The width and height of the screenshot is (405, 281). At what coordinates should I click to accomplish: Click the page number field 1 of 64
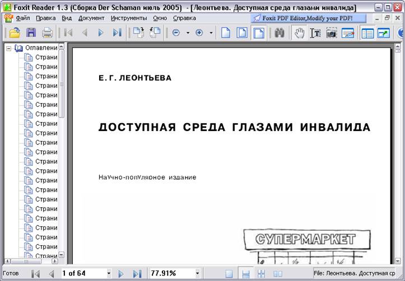point(83,273)
